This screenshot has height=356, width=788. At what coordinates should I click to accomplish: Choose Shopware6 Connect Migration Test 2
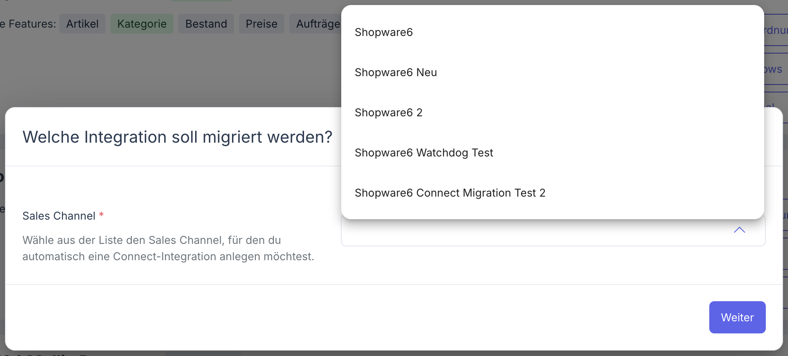(x=450, y=193)
